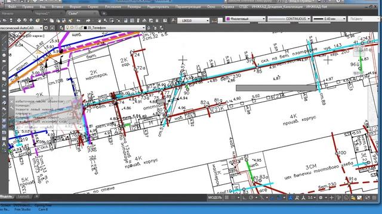
Task: Open the Классический AutoCAD workspace dropdown
Action: click(21, 28)
